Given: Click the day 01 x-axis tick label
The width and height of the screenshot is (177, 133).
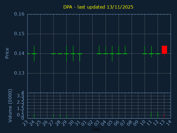Looking at the screenshot, I should click(x=84, y=123).
